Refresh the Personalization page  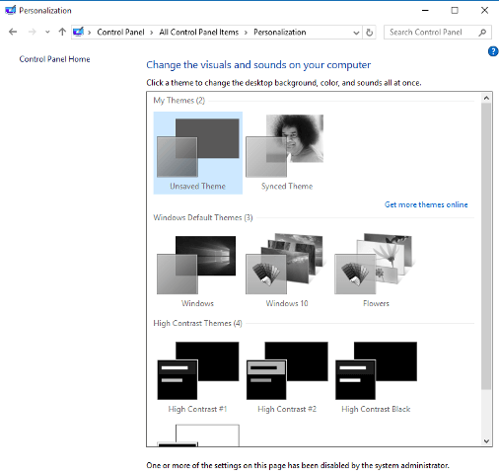(370, 33)
